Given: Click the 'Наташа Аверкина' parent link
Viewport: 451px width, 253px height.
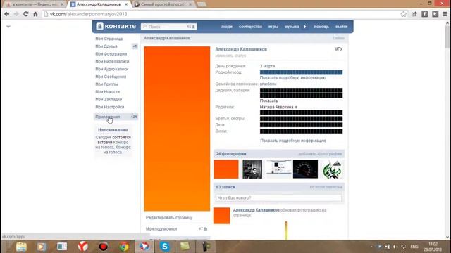Looking at the screenshot, I should (276, 107).
